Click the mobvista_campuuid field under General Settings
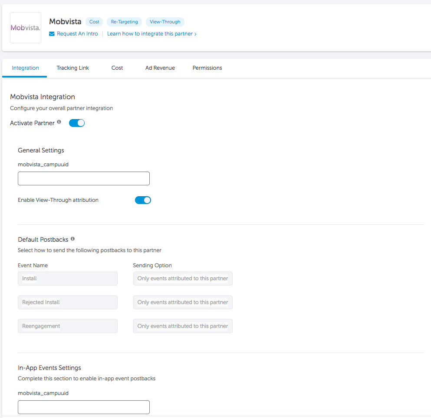Viewport: 431px width, 418px height. pyautogui.click(x=84, y=178)
